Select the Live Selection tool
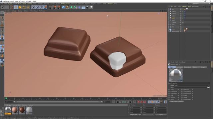The height and width of the screenshot is (119, 213). click(12, 7)
